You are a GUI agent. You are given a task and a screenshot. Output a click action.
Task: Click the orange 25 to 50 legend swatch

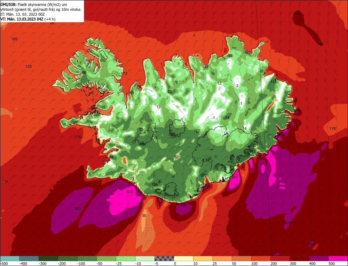point(222,258)
